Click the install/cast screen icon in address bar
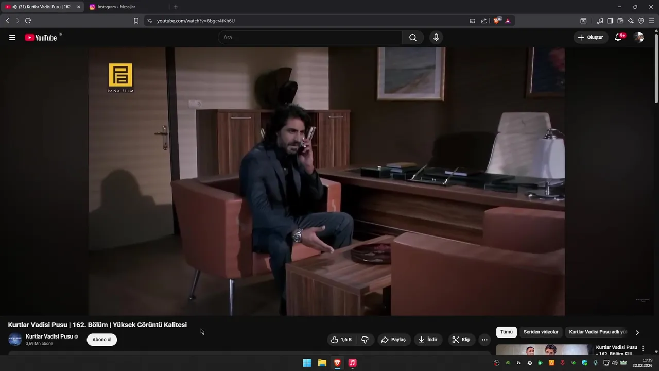Screen dimensions: 659x371 coord(472,21)
